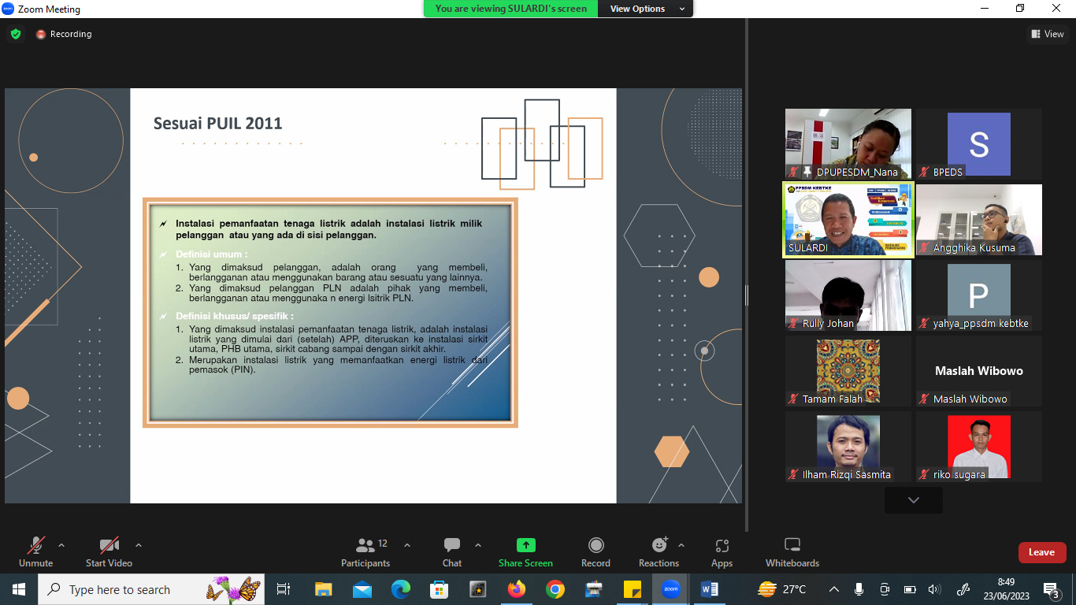Select Rully Johan video tile

pyautogui.click(x=848, y=295)
